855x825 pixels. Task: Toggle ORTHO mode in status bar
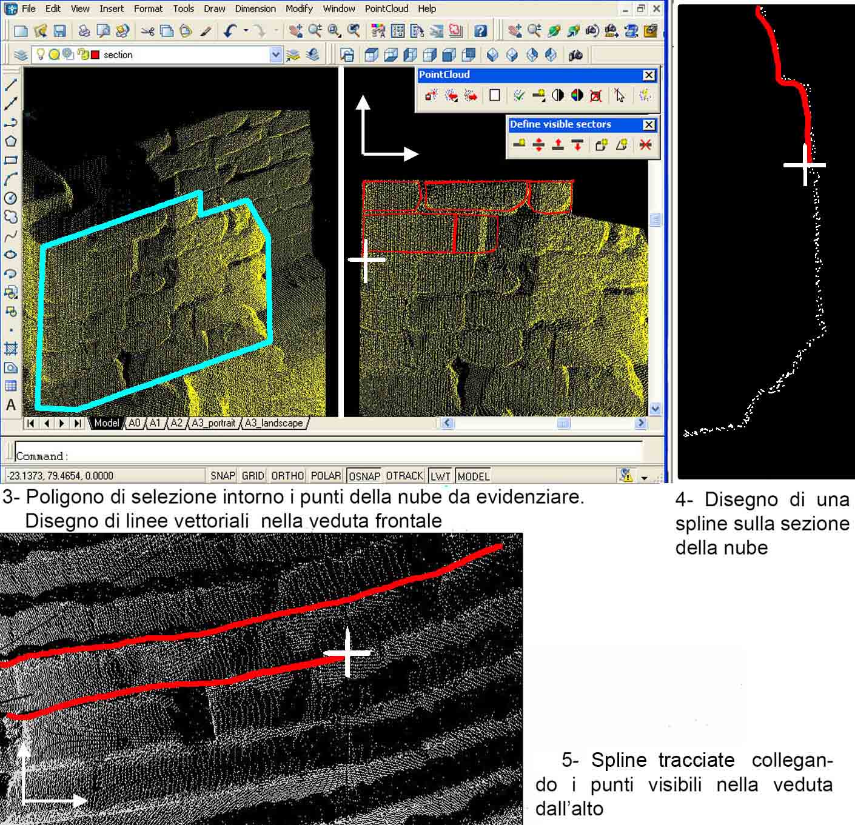[287, 476]
